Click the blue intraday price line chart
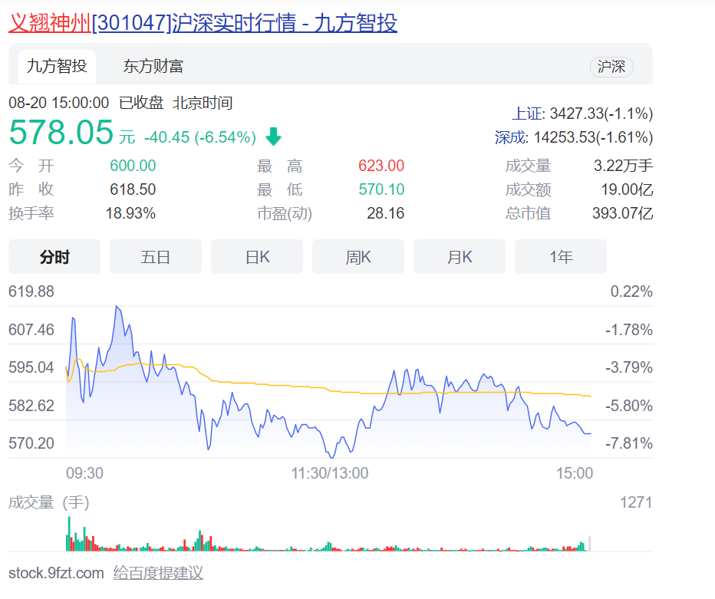 (330, 399)
